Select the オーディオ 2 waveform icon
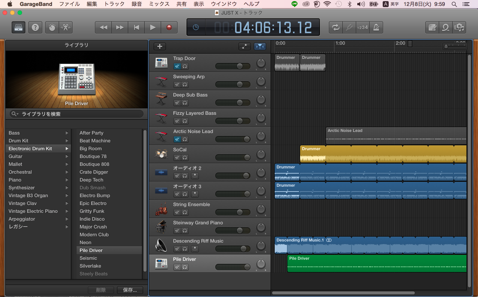This screenshot has height=297, width=478. click(x=161, y=172)
